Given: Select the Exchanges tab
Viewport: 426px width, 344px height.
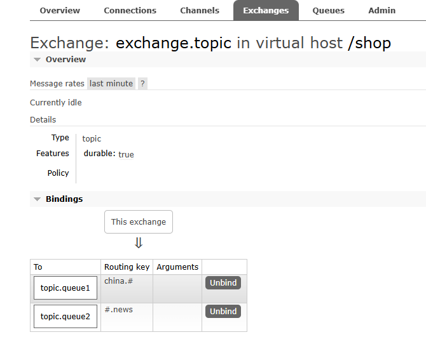Looking at the screenshot, I should 266,10.
